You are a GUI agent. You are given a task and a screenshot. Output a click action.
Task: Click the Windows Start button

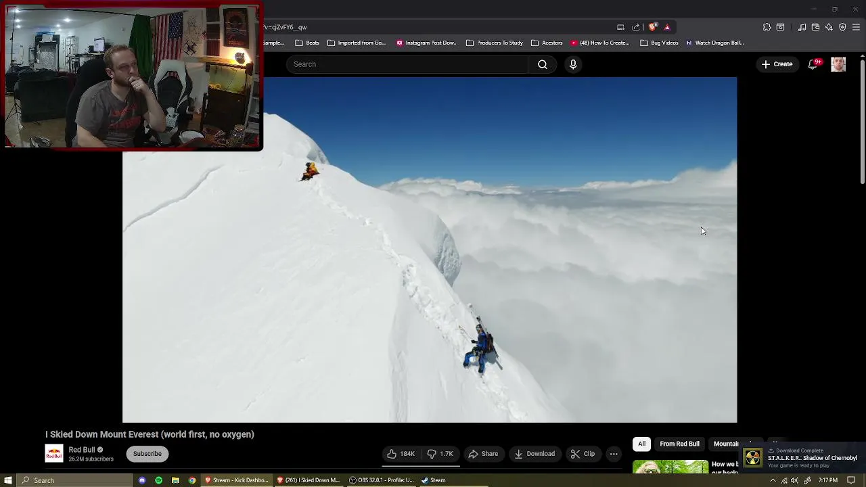click(x=8, y=480)
